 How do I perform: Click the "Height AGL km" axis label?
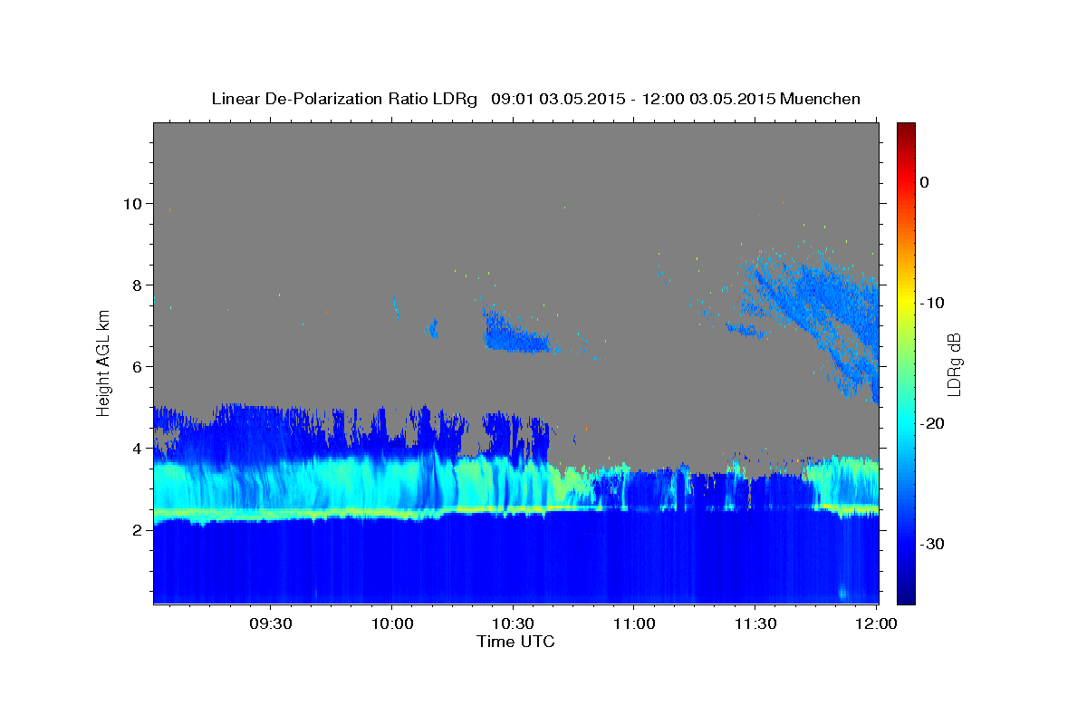[104, 362]
